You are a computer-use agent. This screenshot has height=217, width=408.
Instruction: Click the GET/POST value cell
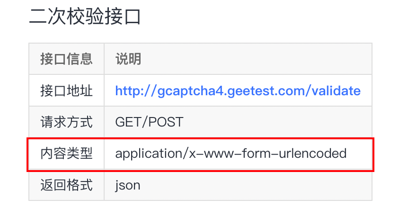[x=149, y=122]
